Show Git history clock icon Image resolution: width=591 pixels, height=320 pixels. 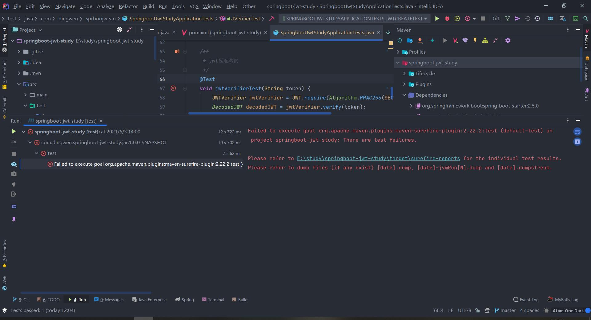(x=528, y=18)
